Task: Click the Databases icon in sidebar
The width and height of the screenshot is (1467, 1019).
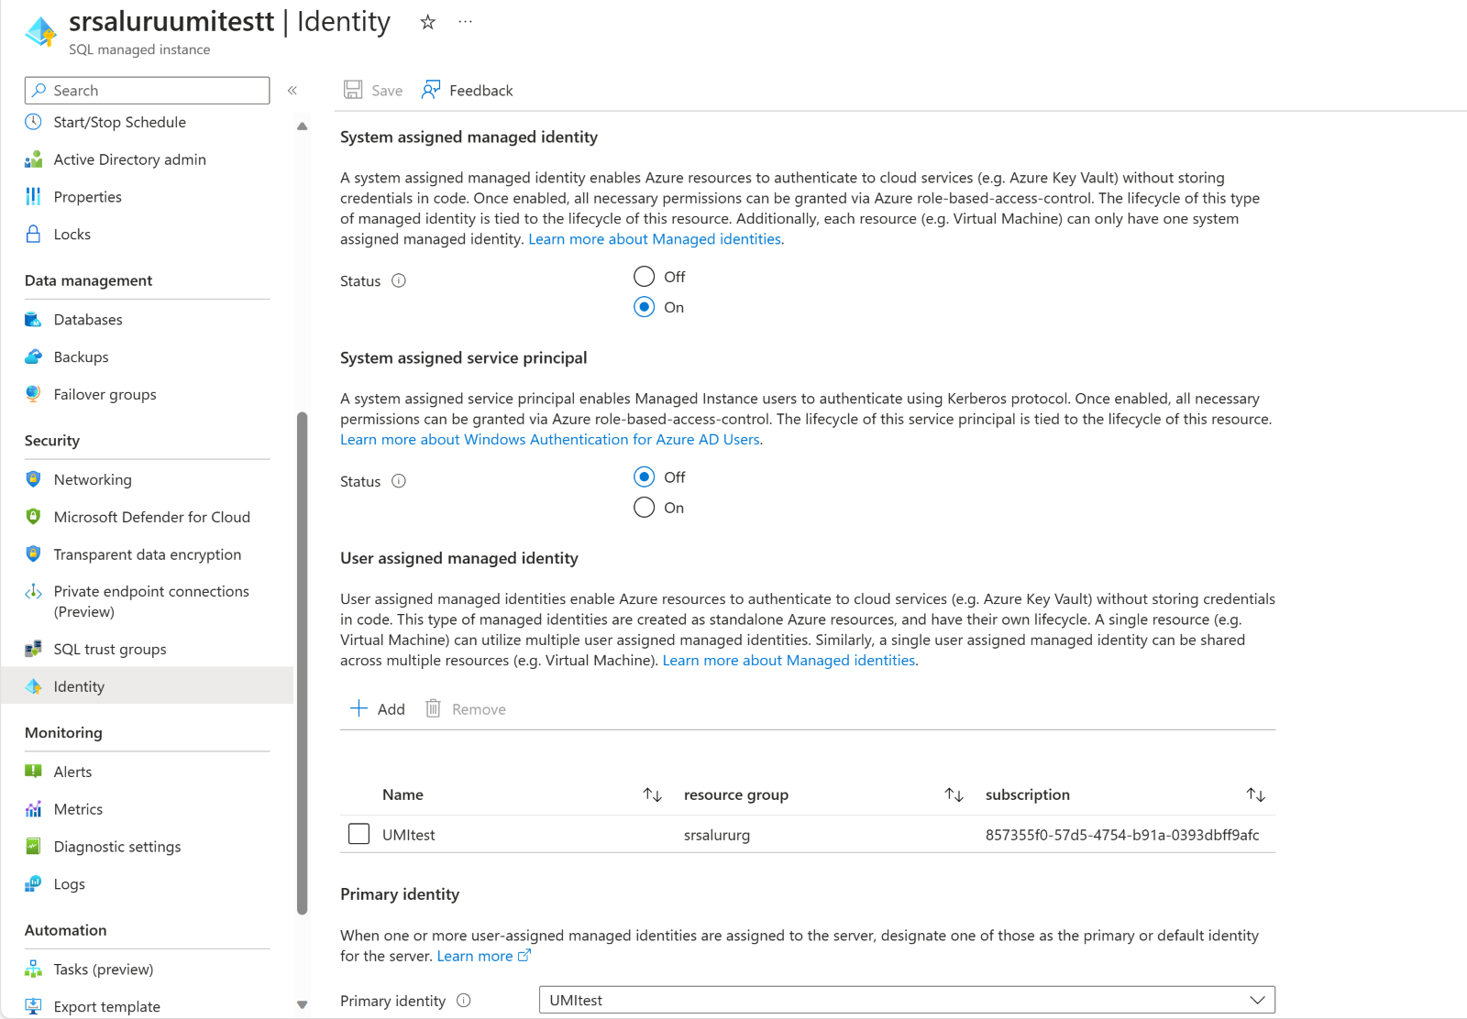Action: tap(33, 320)
